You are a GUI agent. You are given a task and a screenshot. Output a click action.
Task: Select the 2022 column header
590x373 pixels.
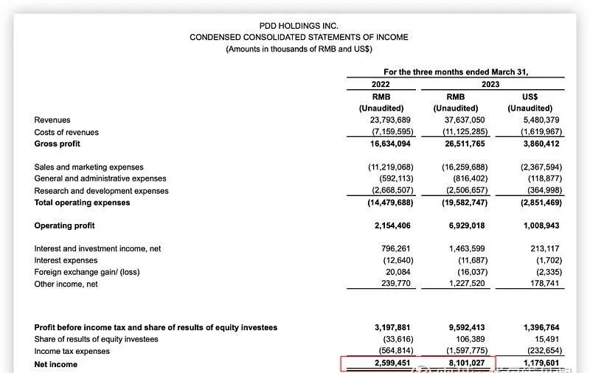[x=381, y=84]
